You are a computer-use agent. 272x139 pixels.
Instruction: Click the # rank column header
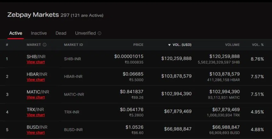[x=7, y=45]
